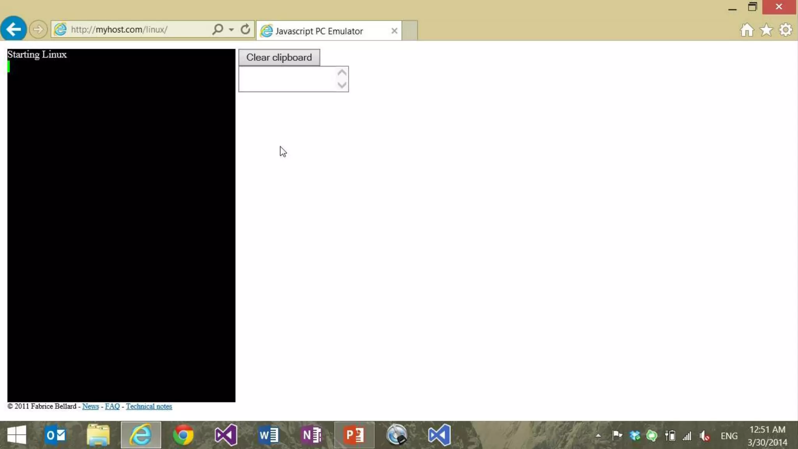The image size is (798, 449).
Task: Open a new tab with the blank tab button
Action: click(x=410, y=31)
